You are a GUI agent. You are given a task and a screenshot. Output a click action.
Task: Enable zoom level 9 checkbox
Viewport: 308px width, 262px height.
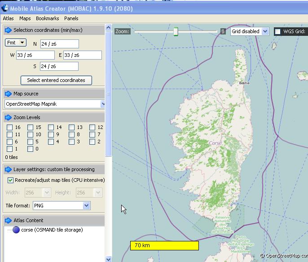click(51, 134)
